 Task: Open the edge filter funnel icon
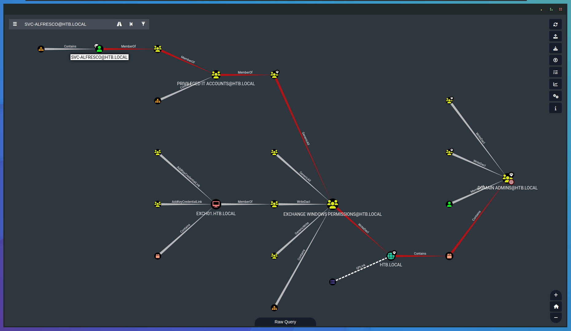point(143,24)
